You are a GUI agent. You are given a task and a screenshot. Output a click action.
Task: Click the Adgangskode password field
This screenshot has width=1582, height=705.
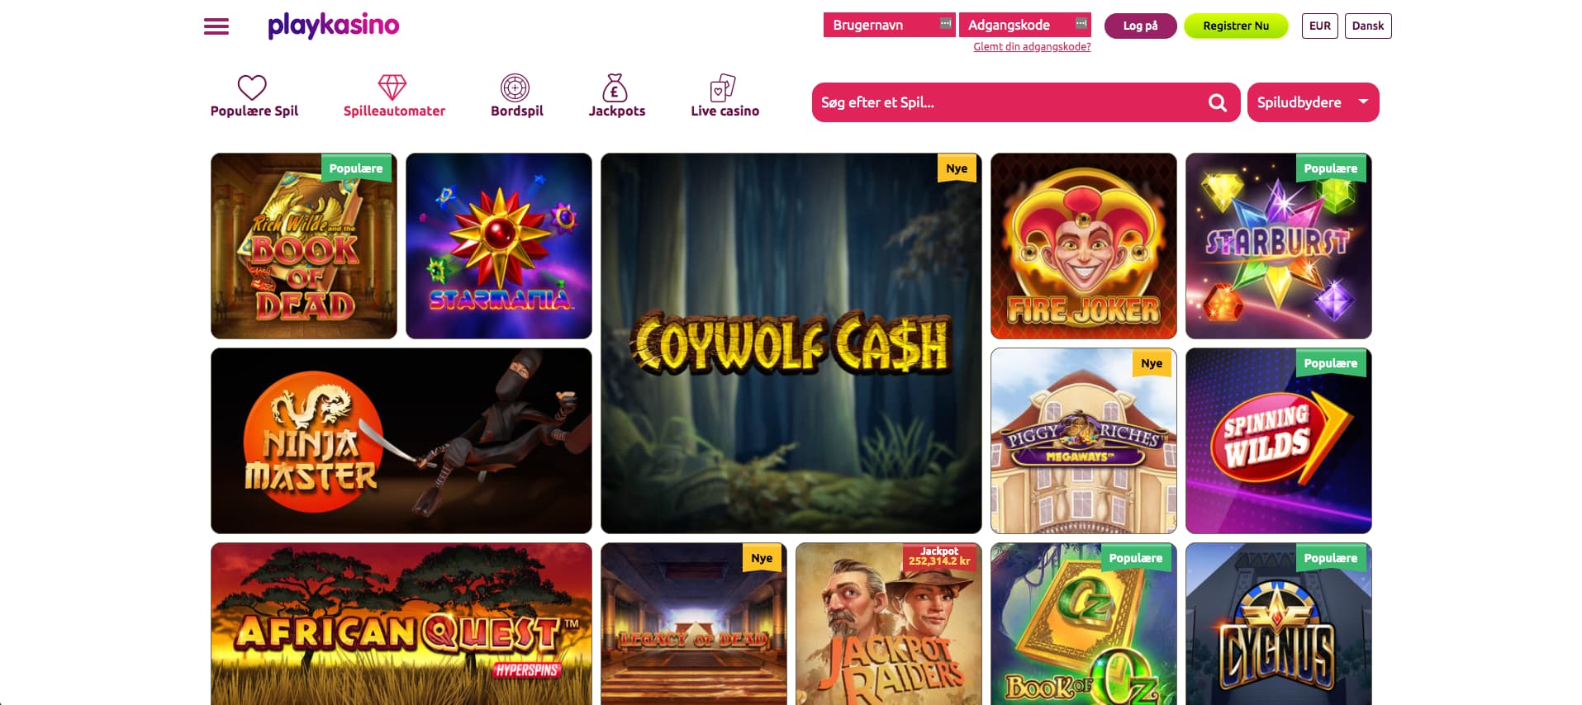tap(1025, 25)
